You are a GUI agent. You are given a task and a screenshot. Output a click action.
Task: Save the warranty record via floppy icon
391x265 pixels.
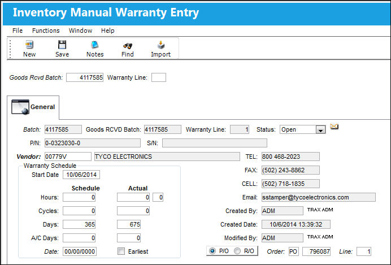tap(62, 45)
